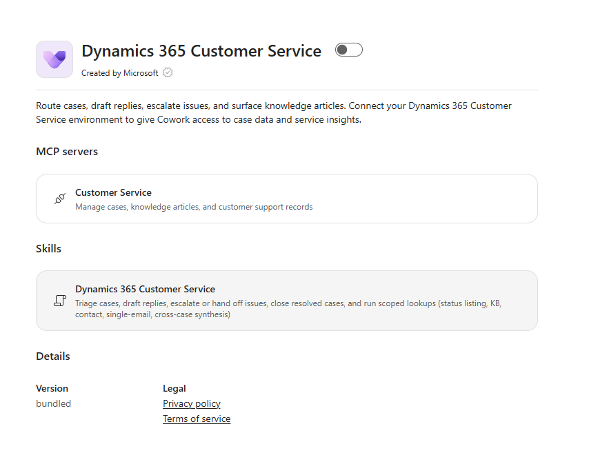
Task: Click the Dynamics 365 purple heart logo
Action: [x=54, y=59]
